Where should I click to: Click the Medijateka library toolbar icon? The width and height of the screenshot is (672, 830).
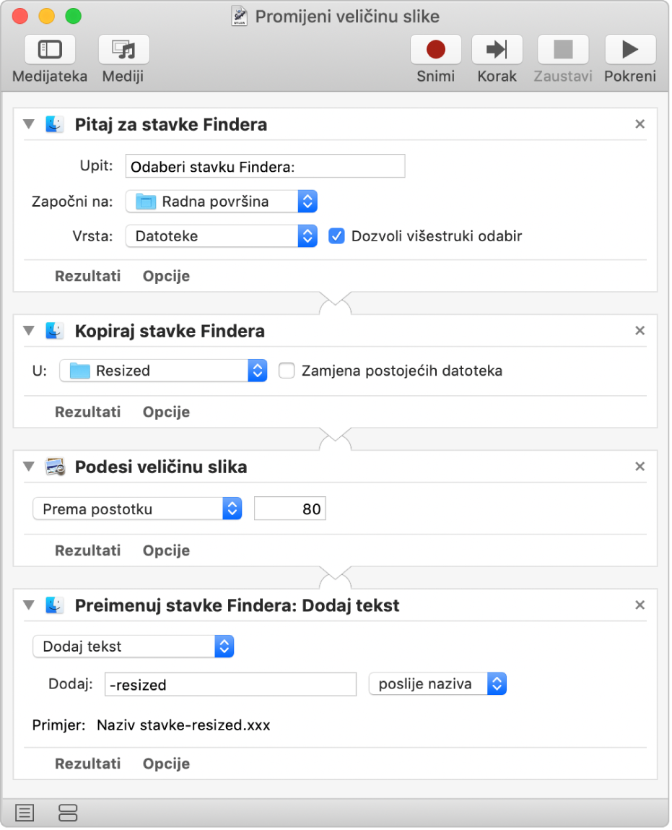pos(50,51)
